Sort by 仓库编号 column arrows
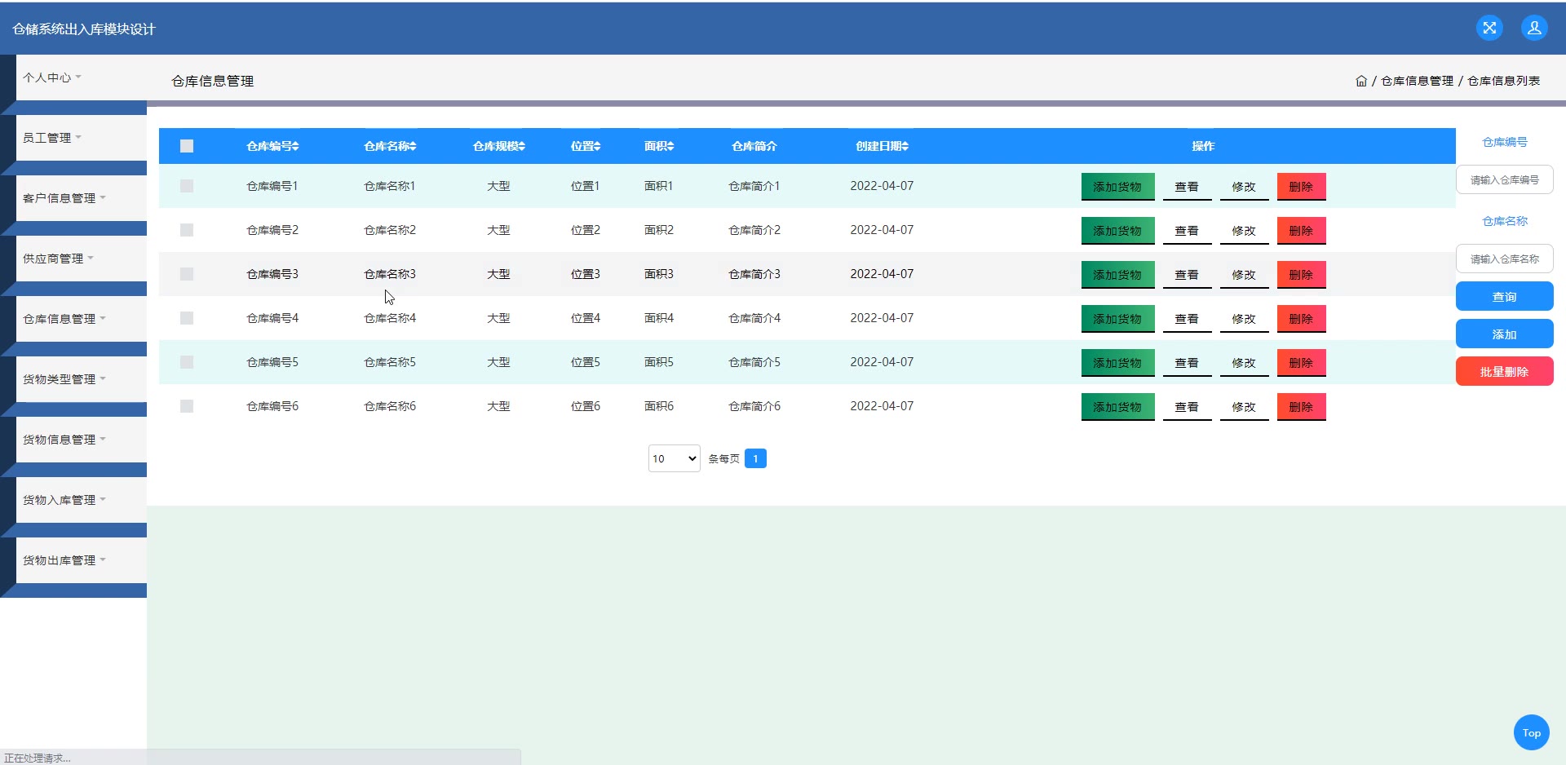This screenshot has width=1566, height=765. coord(295,146)
